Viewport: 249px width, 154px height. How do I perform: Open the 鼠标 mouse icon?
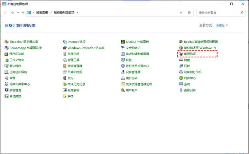click(65, 78)
